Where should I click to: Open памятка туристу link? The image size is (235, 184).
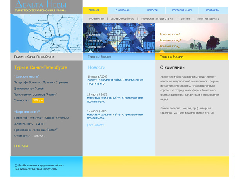207,18
